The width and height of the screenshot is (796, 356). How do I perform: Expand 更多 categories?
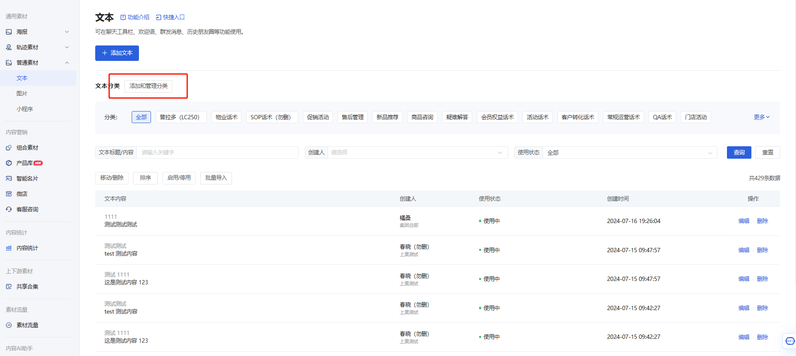coord(762,117)
